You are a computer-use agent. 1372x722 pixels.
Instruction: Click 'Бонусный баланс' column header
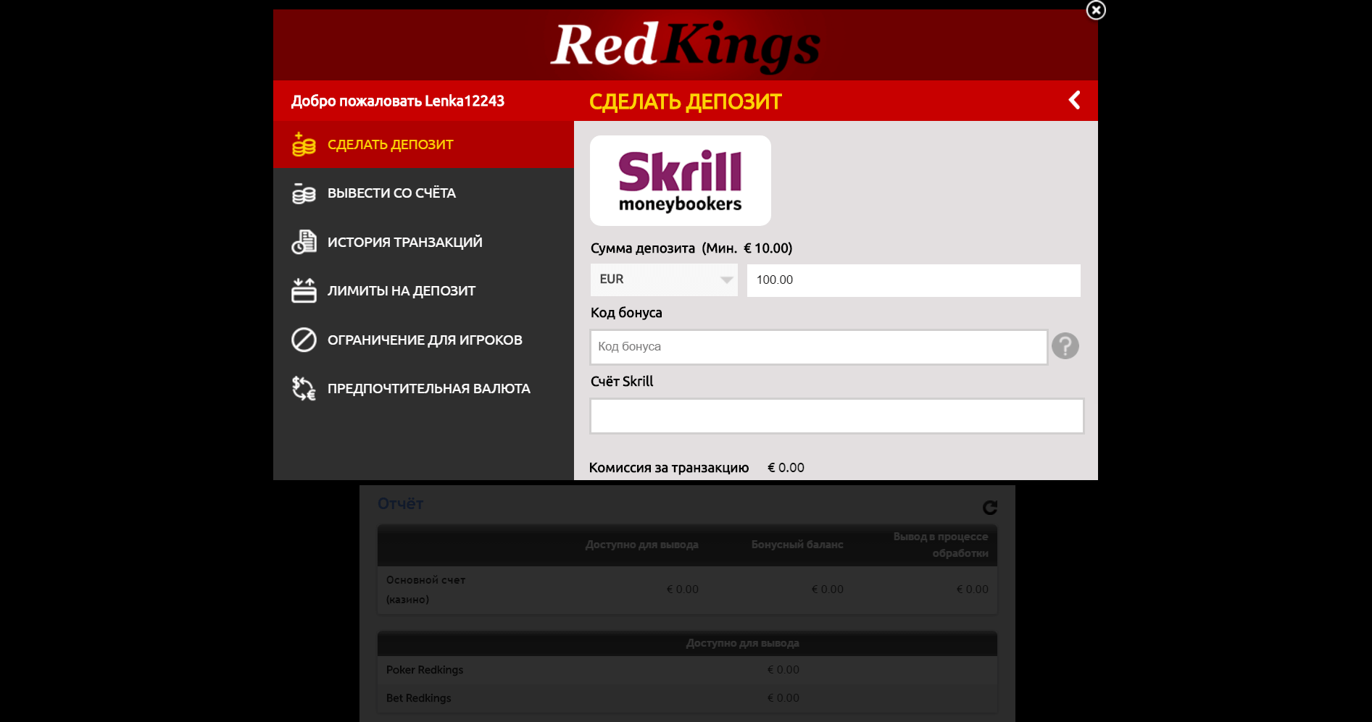tap(797, 545)
